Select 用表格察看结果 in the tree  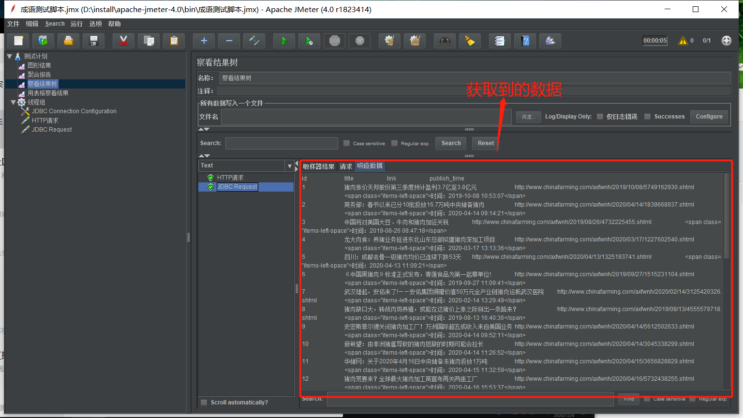(48, 93)
